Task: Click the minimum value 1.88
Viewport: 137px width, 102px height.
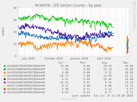Action: pos(87,76)
